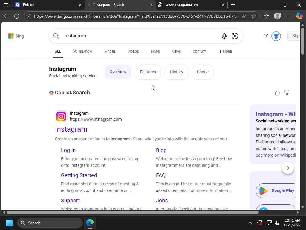Image resolution: width=306 pixels, height=230 pixels.
Task: Open the Log In sitelink
Action: (x=68, y=150)
